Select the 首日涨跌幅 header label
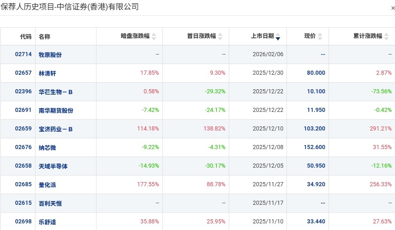 [202, 36]
